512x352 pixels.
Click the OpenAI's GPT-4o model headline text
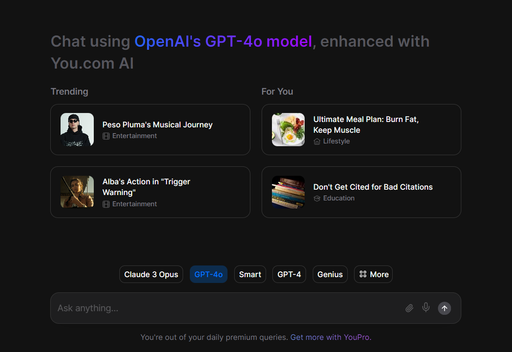coord(223,42)
